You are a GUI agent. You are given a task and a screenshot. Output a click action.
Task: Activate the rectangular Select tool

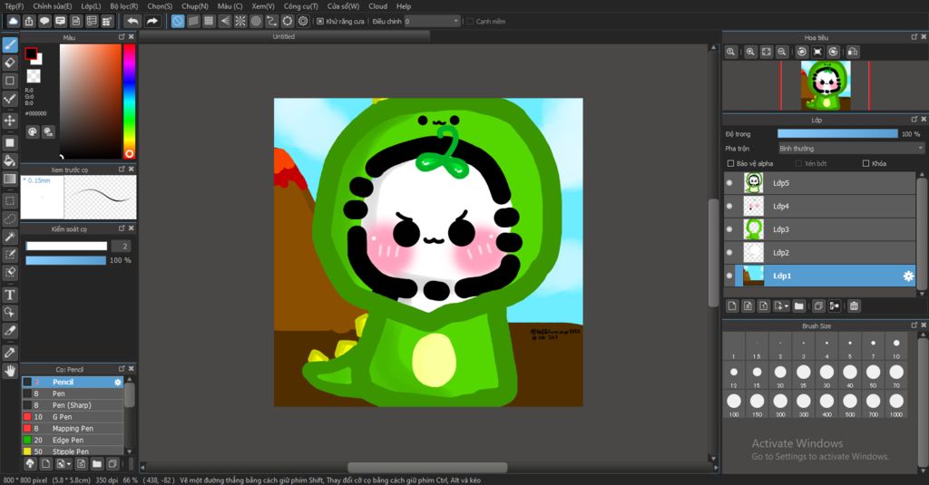(x=9, y=200)
